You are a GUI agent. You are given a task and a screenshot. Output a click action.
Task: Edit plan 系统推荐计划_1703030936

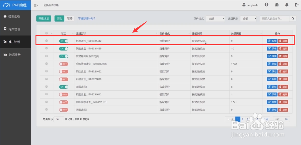[x=272, y=64]
